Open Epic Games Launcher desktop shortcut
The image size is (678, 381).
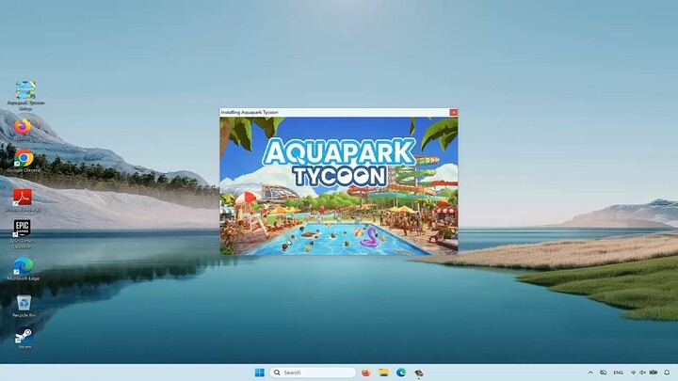pyautogui.click(x=22, y=233)
